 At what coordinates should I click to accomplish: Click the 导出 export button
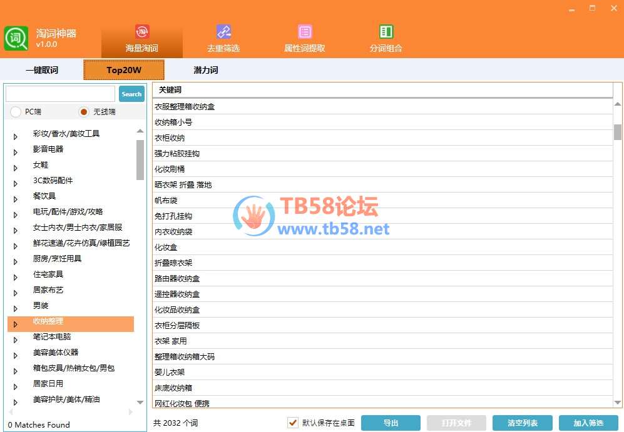pyautogui.click(x=391, y=423)
